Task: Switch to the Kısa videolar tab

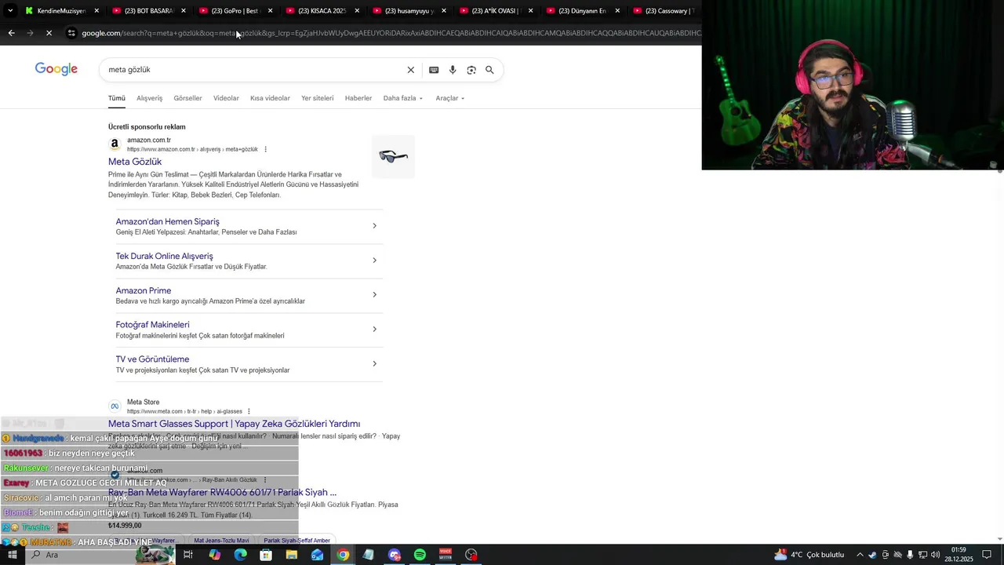Action: [270, 98]
